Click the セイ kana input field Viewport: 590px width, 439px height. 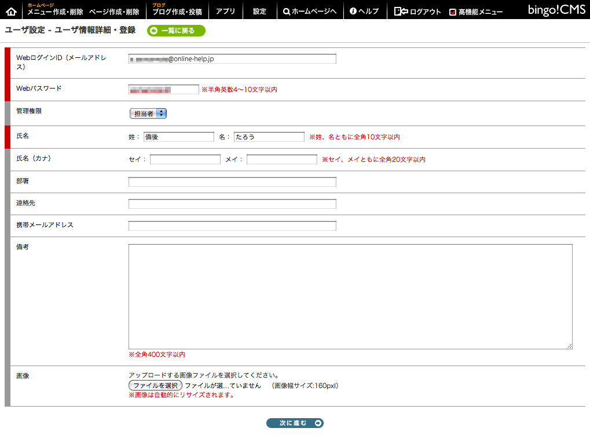185,160
